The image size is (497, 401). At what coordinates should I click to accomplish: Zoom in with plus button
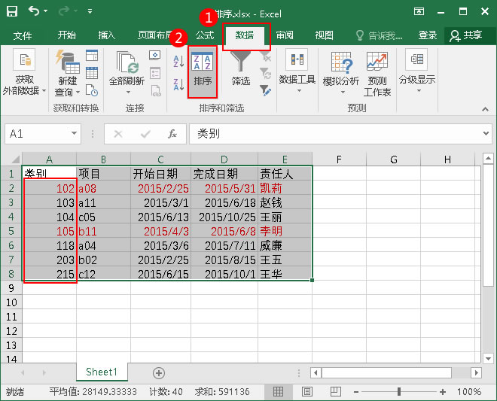tap(443, 392)
